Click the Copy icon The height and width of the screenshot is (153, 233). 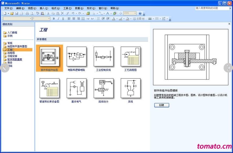coord(53,13)
